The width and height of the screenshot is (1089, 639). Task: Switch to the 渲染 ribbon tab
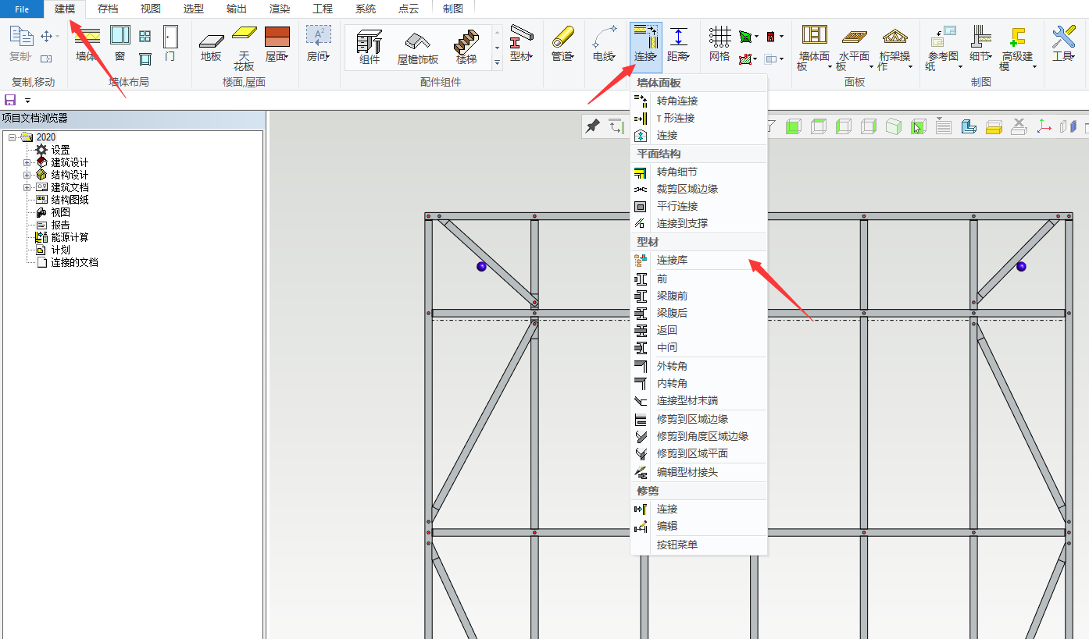point(280,9)
